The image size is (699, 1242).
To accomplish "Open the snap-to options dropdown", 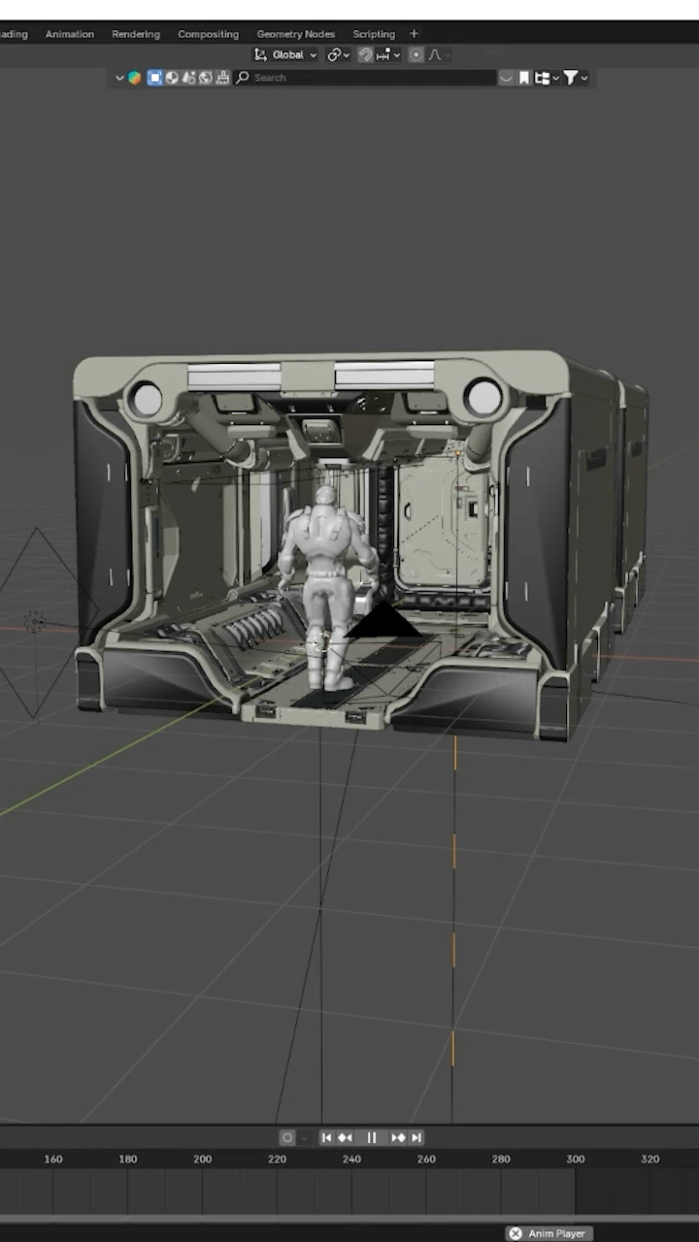I will click(x=388, y=55).
